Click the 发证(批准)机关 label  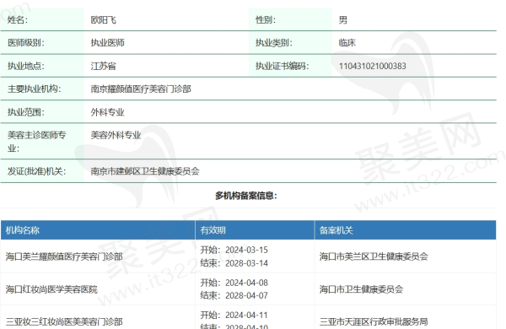[x=36, y=171]
